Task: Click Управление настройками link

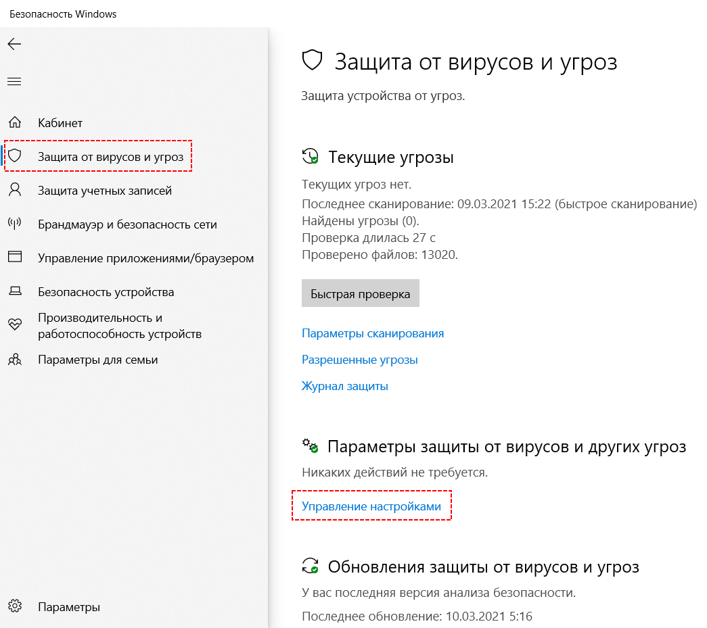Action: [371, 506]
